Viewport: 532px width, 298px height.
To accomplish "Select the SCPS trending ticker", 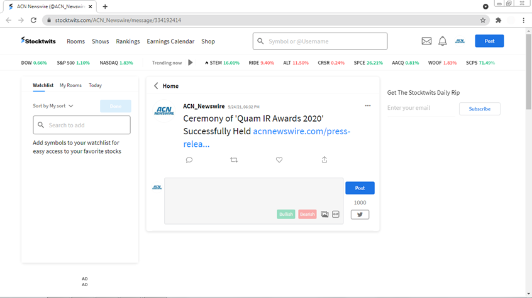I will pyautogui.click(x=480, y=63).
